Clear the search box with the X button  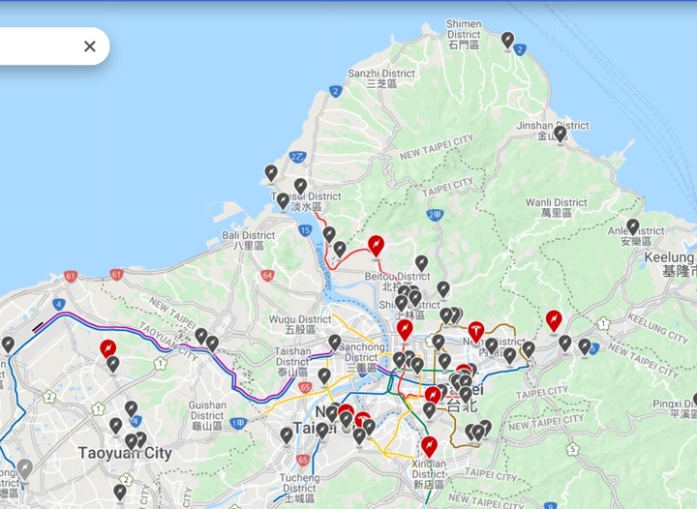[x=90, y=46]
